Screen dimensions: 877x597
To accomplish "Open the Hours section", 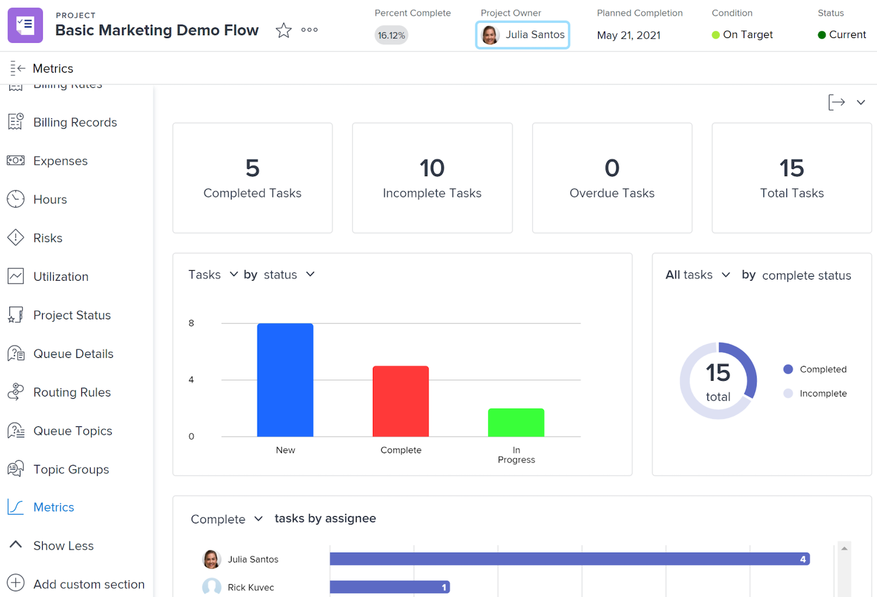I will pyautogui.click(x=50, y=199).
